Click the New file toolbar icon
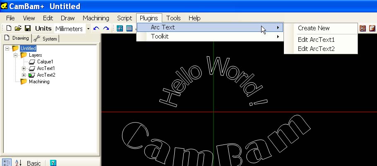This screenshot has width=377, height=166. [9, 28]
